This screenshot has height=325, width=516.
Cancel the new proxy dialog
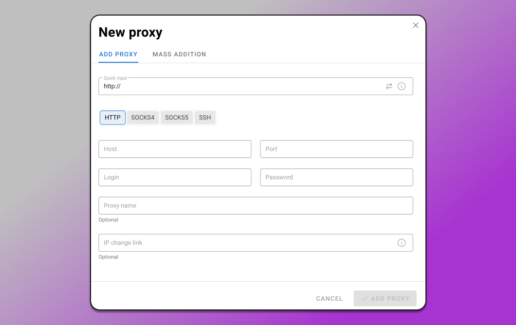click(x=330, y=298)
